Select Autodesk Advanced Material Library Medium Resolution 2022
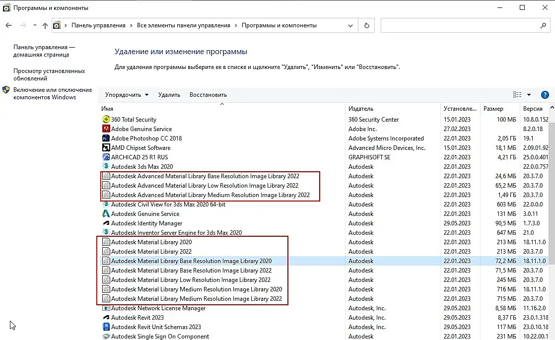 click(210, 195)
